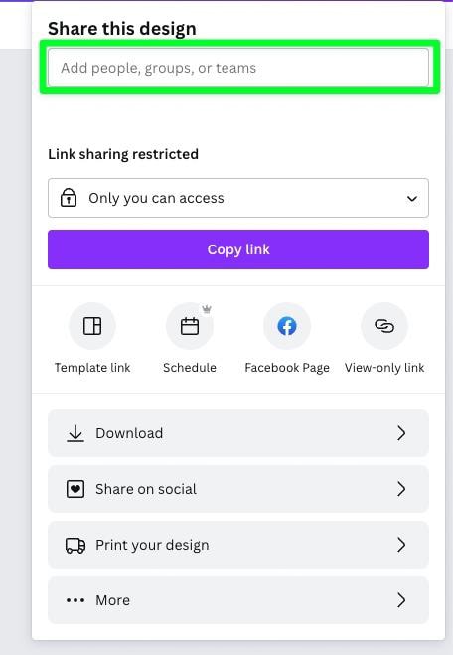Click the View-only link chain icon
This screenshot has width=453, height=655.
pyautogui.click(x=384, y=326)
